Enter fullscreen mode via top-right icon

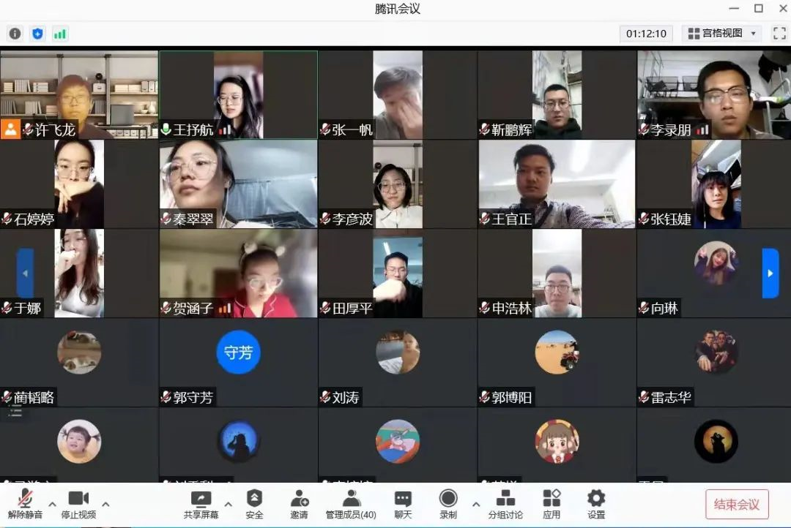point(779,34)
